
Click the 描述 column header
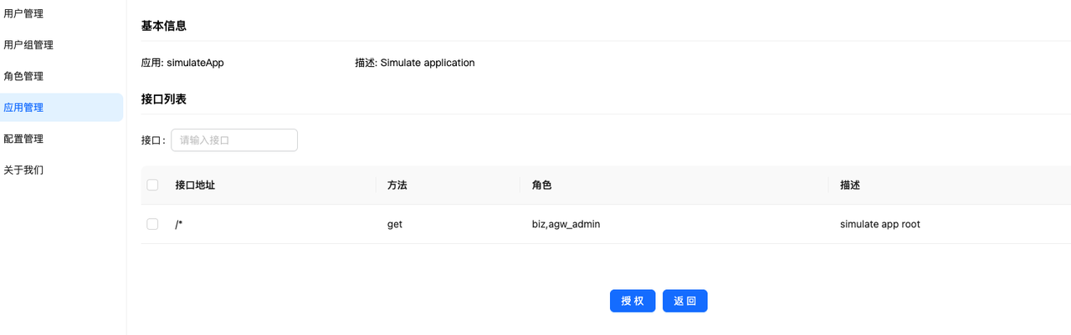pos(850,185)
